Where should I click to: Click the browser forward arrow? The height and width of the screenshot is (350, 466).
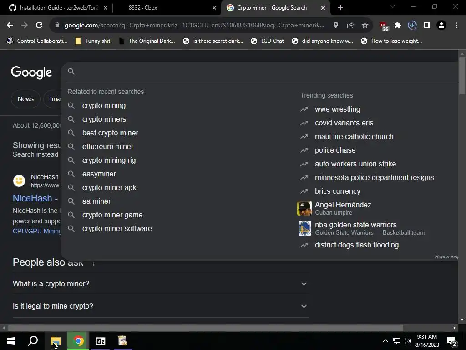point(25,26)
